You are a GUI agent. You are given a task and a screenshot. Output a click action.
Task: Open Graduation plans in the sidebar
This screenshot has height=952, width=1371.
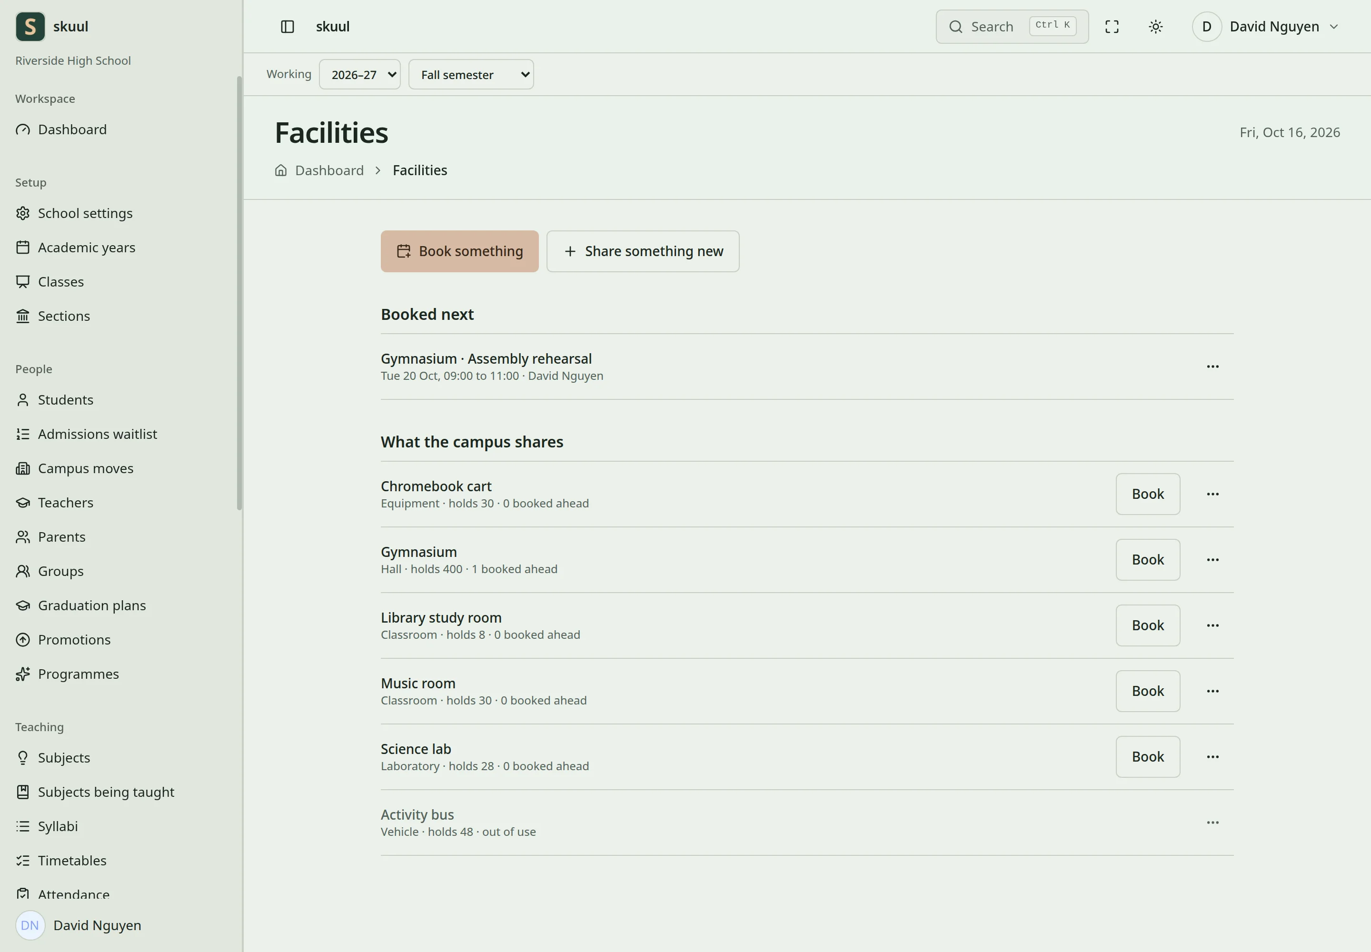(x=92, y=605)
